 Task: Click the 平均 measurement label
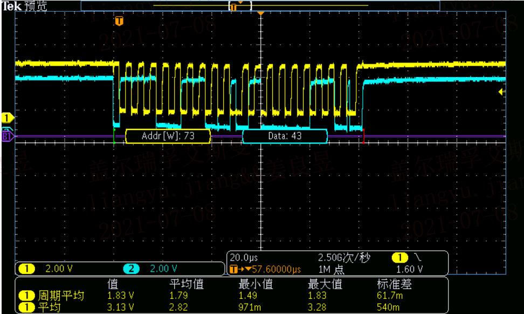pos(49,307)
